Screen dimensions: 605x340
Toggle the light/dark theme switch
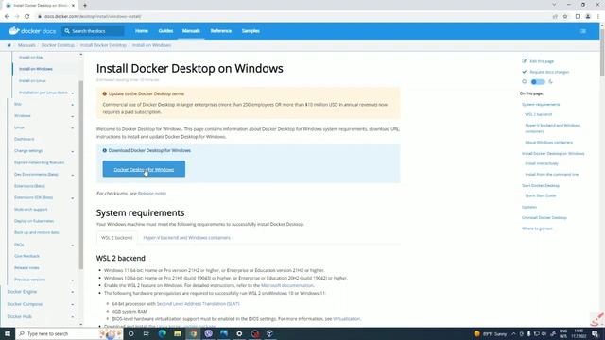tap(538, 82)
